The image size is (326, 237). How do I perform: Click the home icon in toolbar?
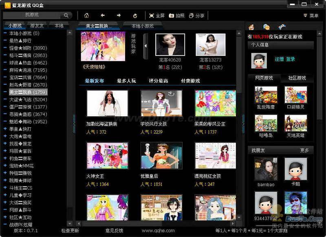(x=86, y=16)
